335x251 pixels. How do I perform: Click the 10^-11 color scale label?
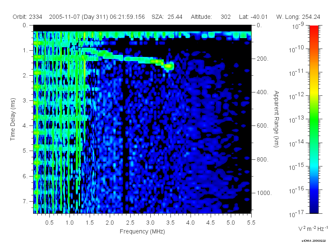[296, 73]
